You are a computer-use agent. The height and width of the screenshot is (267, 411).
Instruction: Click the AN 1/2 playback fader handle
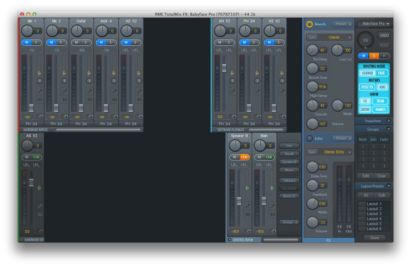(x=224, y=68)
